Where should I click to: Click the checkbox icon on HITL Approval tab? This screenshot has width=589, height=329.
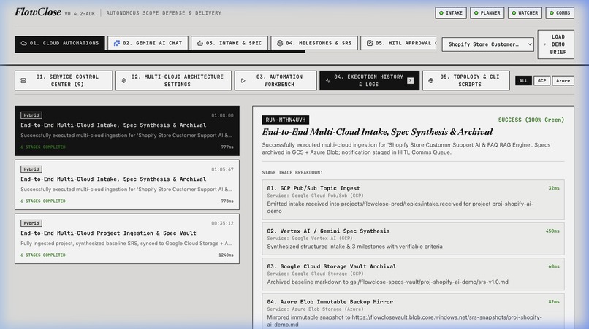[370, 43]
